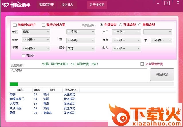The image size is (183, 127).
Task: Open the empty 户口 city dropdown
Action: [158, 32]
